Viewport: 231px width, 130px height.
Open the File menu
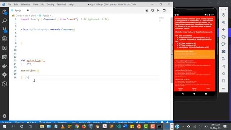(x=9, y=4)
